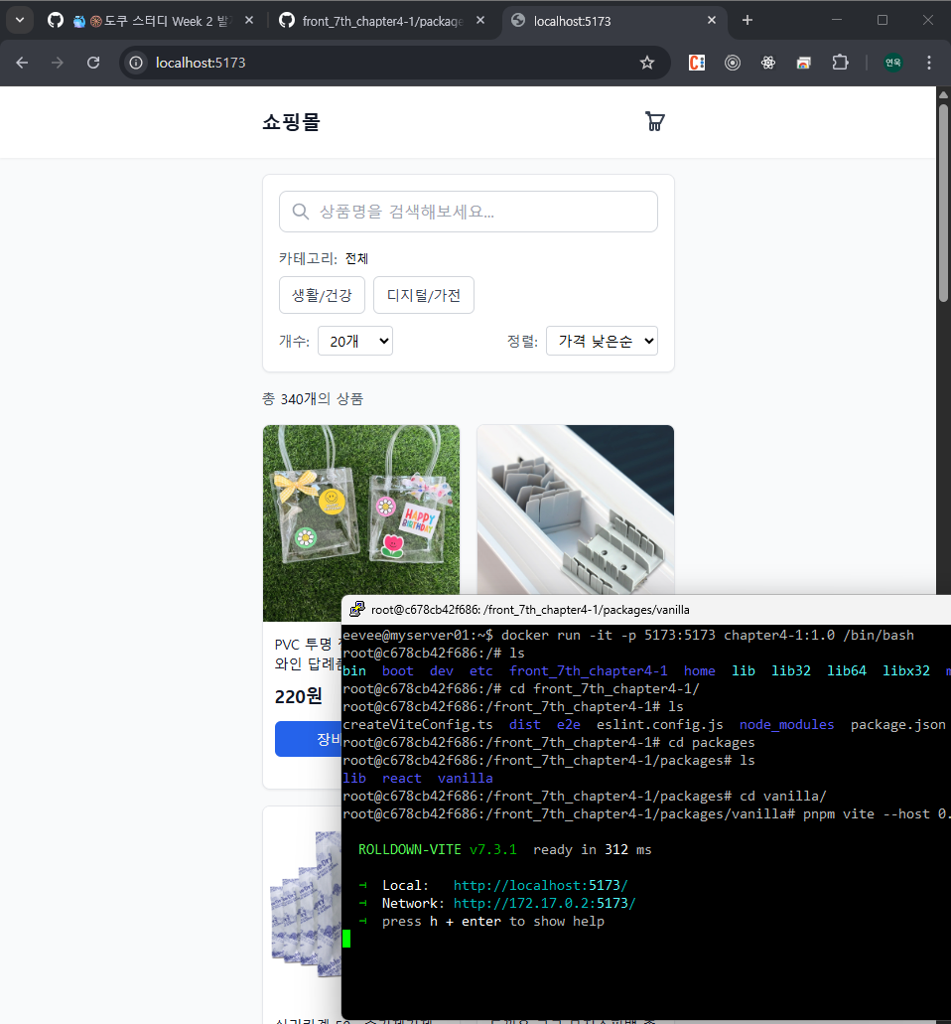Switch to the 도쿠 스터디 Week 2 tab

coord(150,21)
